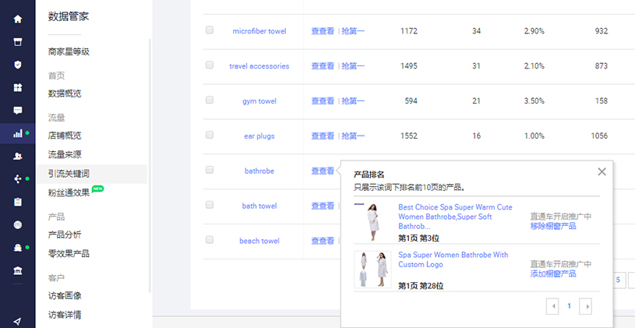This screenshot has width=635, height=328.
Task: Open the chat message icon in sidebar
Action: coord(18,110)
